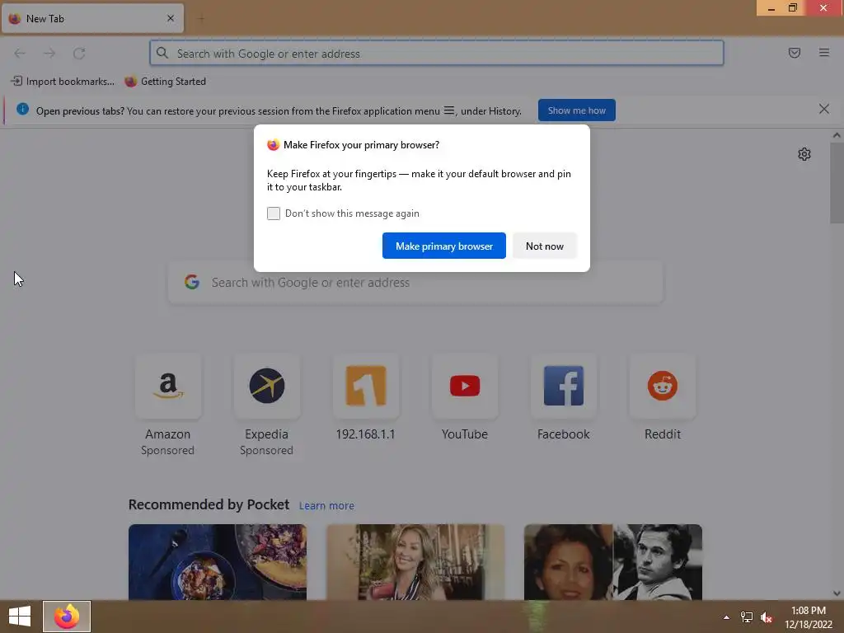Open the new tab personalize gear icon

804,154
